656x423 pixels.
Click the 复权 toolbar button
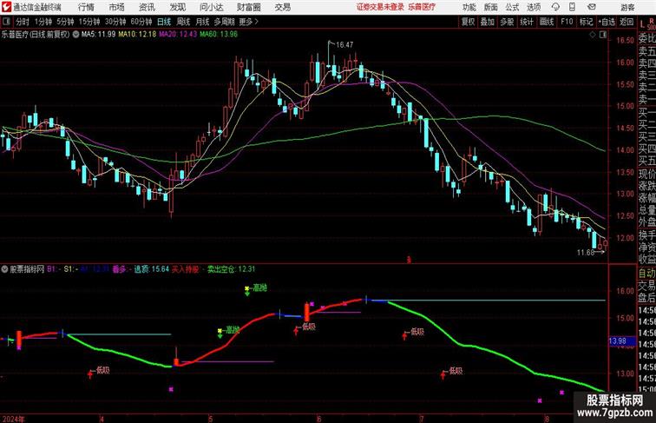click(469, 22)
